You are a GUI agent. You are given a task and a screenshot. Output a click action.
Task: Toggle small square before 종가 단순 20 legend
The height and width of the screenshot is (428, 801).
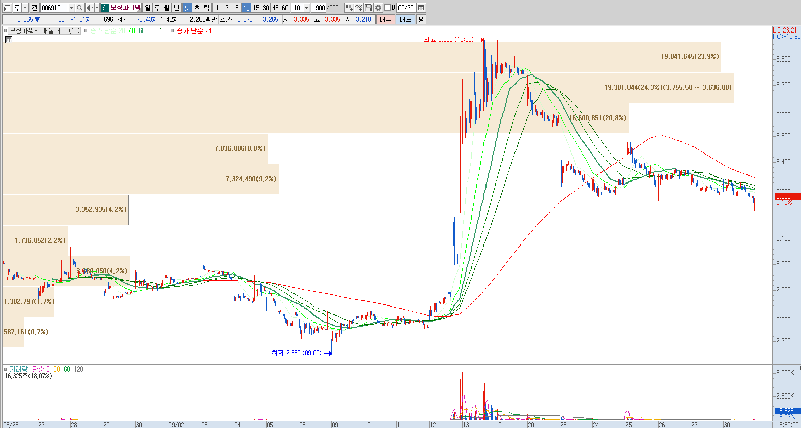coord(86,30)
